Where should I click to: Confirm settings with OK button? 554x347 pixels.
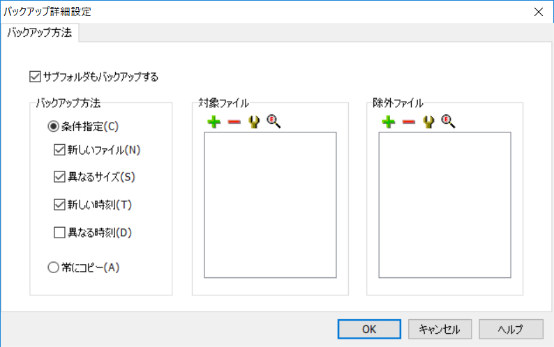coord(369,329)
